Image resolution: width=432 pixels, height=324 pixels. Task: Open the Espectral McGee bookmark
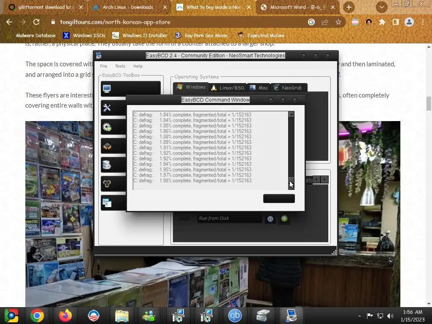261,35
